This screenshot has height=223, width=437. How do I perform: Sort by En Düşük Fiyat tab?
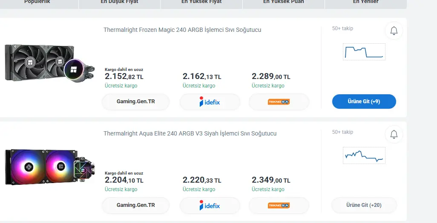pos(120,3)
